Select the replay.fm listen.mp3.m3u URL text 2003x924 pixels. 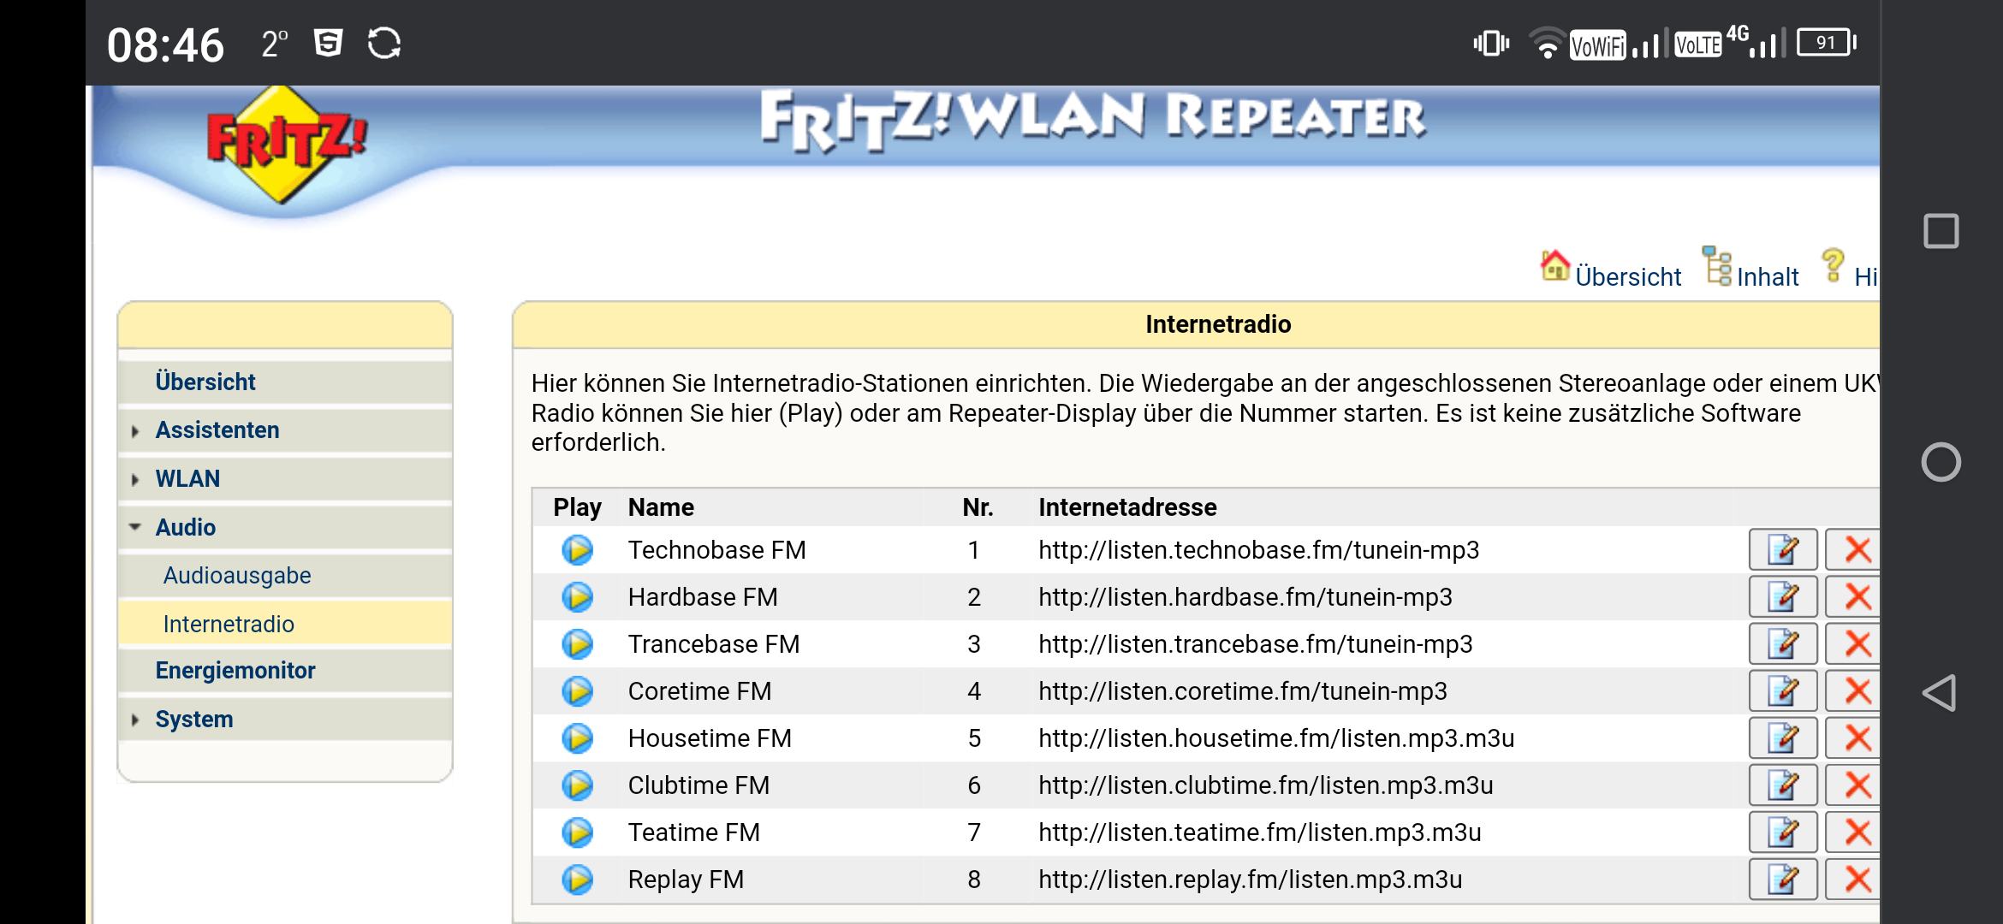[x=1251, y=880]
